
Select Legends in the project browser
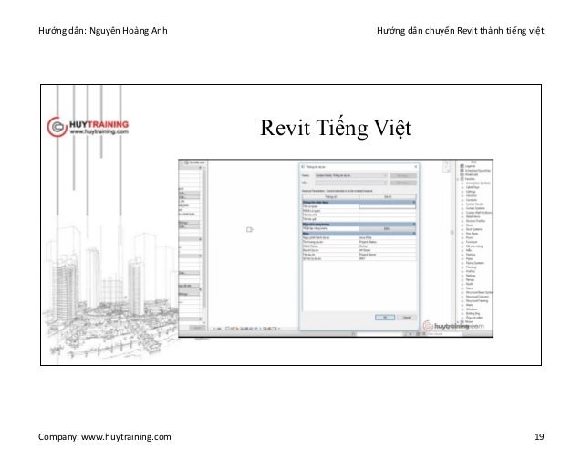[470, 166]
